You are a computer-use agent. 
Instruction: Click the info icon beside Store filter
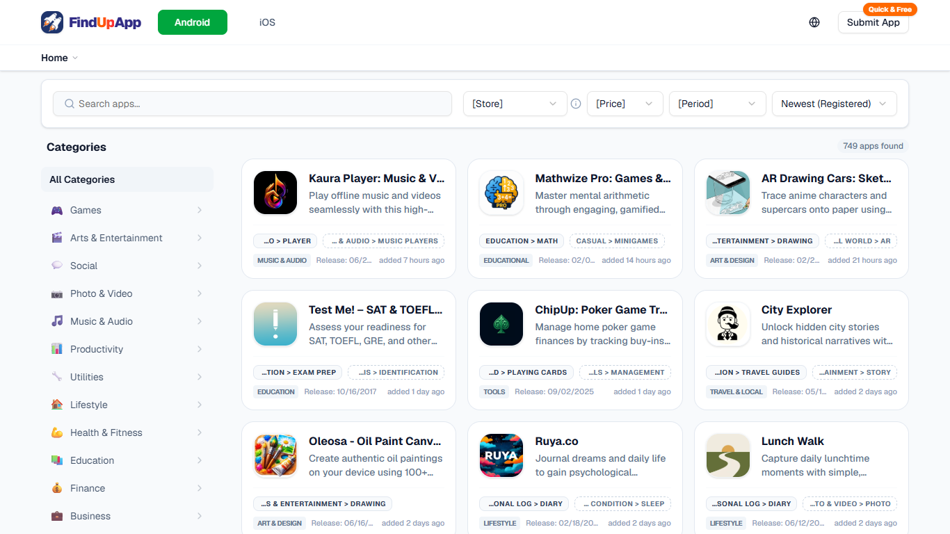pos(576,104)
